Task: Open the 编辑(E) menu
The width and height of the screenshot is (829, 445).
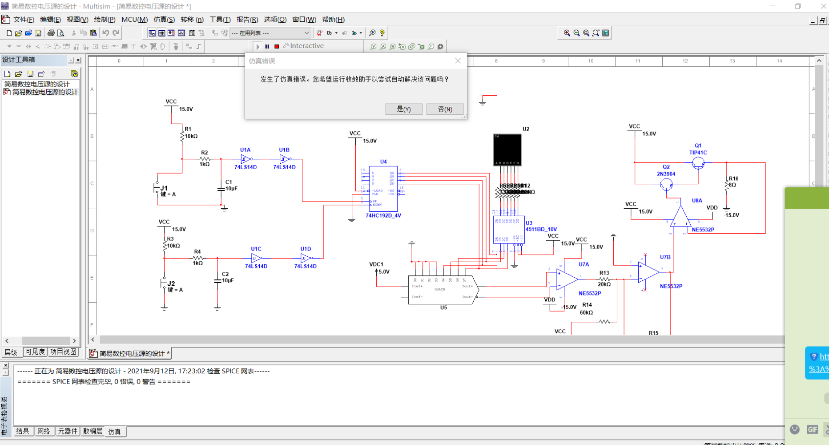Action: coord(50,20)
